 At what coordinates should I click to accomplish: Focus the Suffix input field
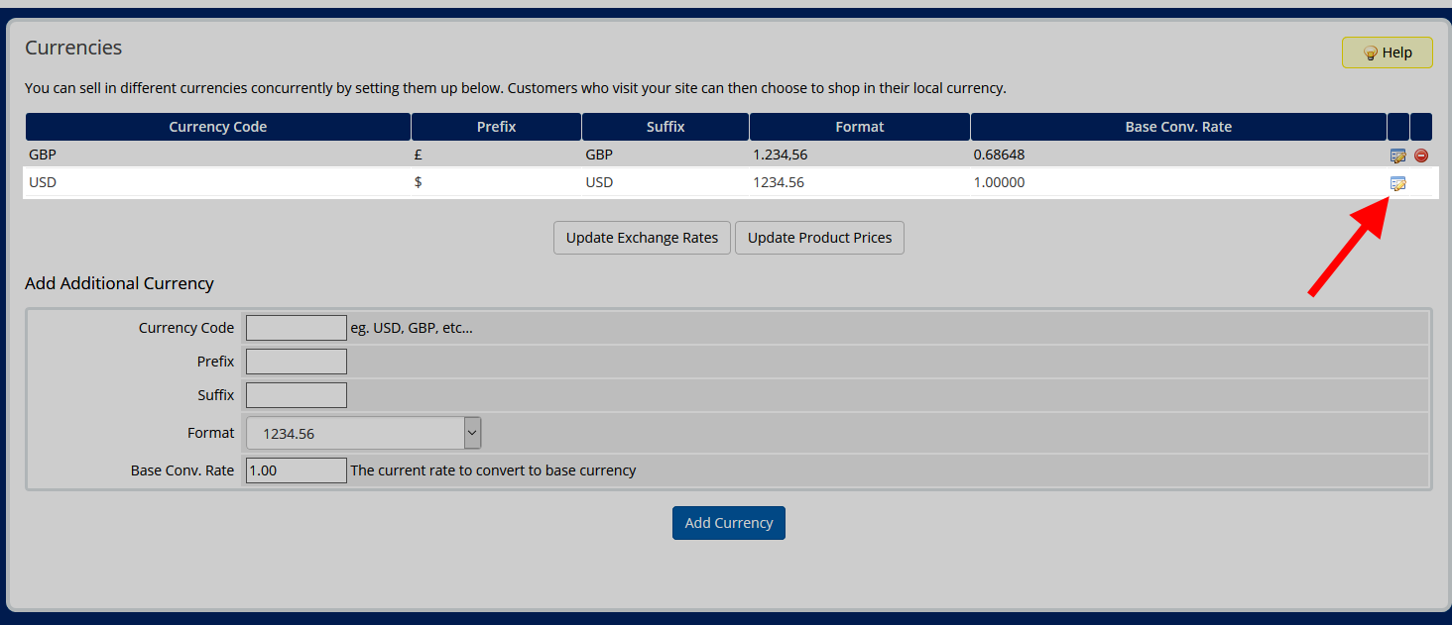tap(297, 395)
